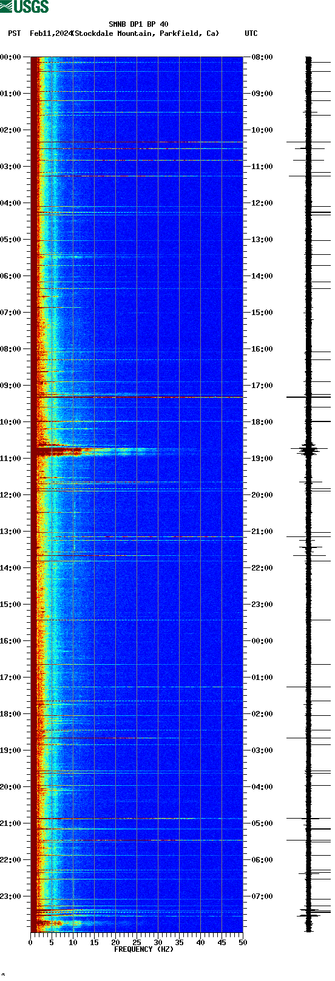Click the 00:00 UTC time label
This screenshot has width=335, height=981.
click(x=262, y=641)
